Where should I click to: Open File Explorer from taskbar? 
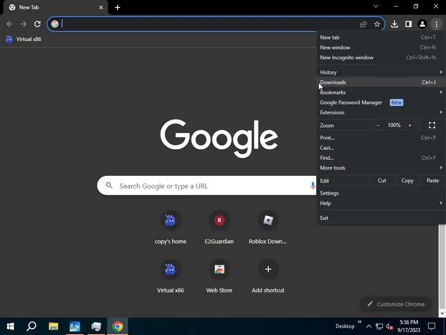coord(53,326)
